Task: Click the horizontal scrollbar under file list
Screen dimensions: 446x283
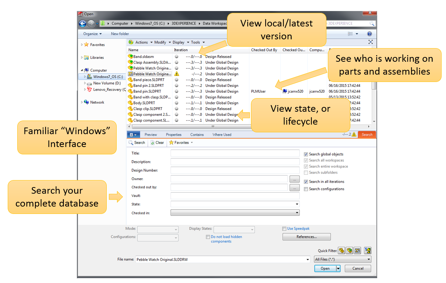Action: [x=212, y=126]
